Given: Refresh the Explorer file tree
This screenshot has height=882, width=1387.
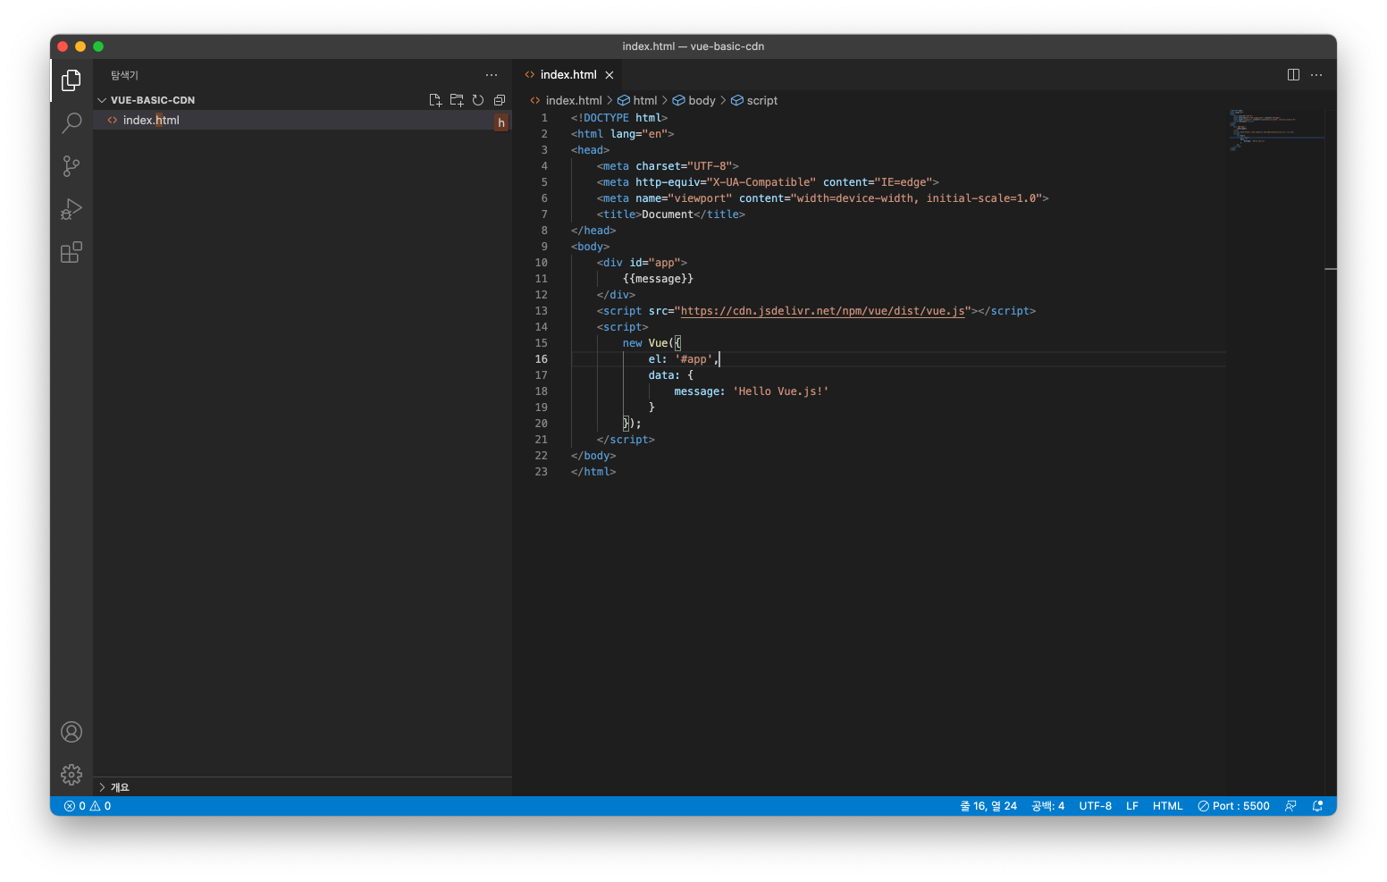Looking at the screenshot, I should click(478, 100).
